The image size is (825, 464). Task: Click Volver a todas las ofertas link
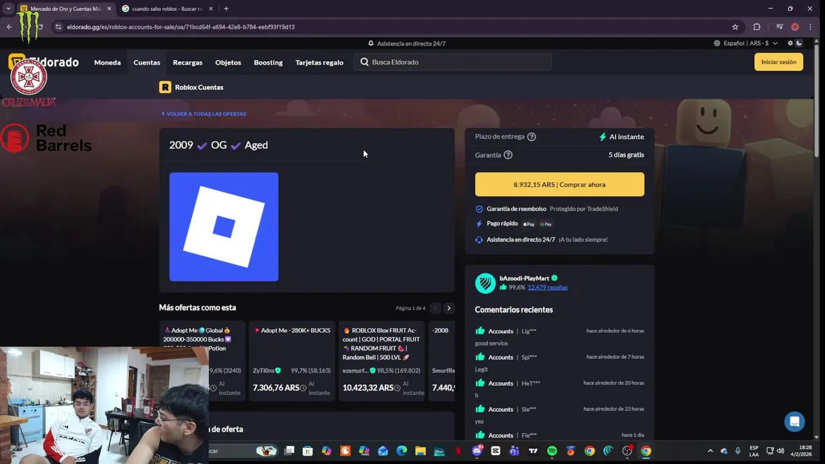click(204, 113)
